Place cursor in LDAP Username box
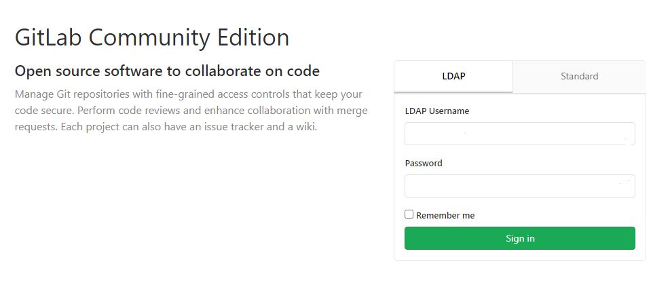This screenshot has height=302, width=670. (x=519, y=134)
